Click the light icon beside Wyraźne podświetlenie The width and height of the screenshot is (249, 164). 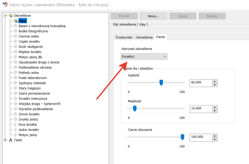point(16,109)
